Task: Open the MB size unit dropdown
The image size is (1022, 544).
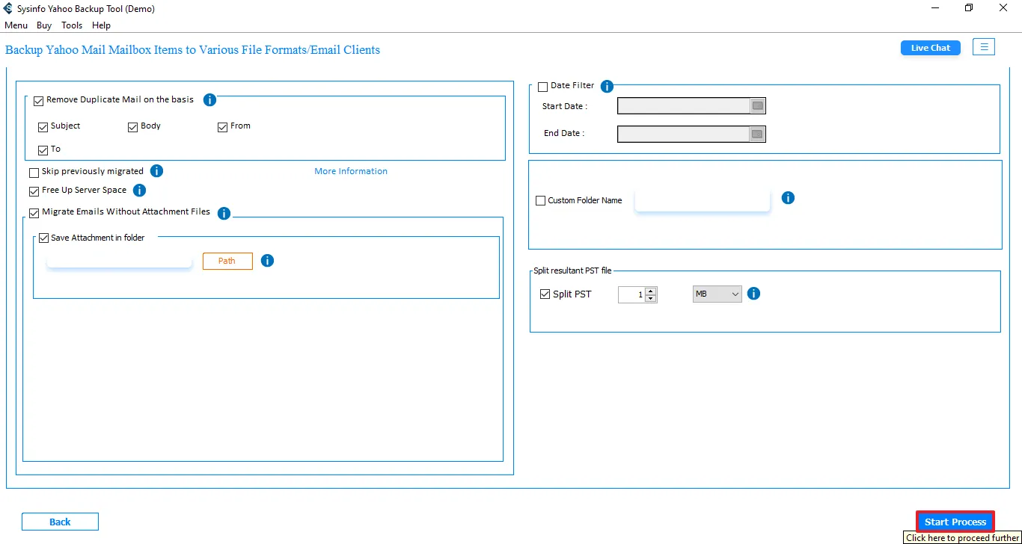Action: (717, 294)
